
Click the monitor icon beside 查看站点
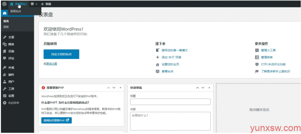pyautogui.click(x=158, y=71)
